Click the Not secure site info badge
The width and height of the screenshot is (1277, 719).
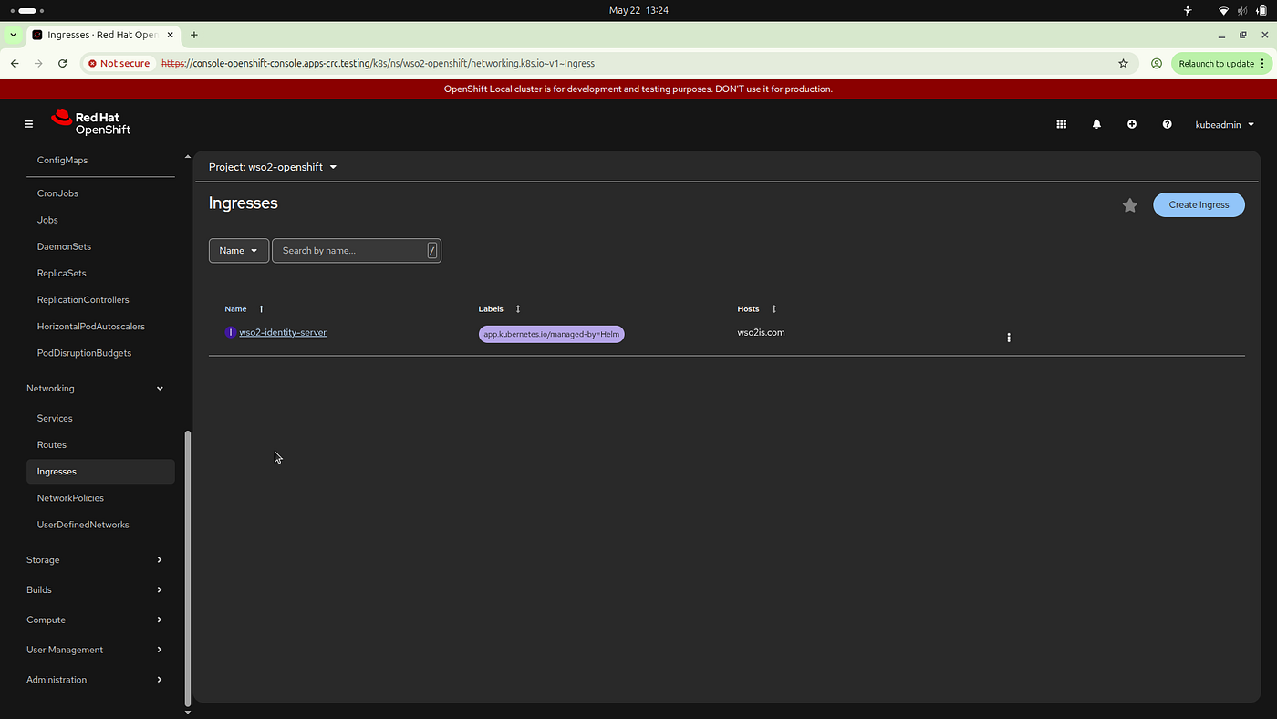[119, 64]
